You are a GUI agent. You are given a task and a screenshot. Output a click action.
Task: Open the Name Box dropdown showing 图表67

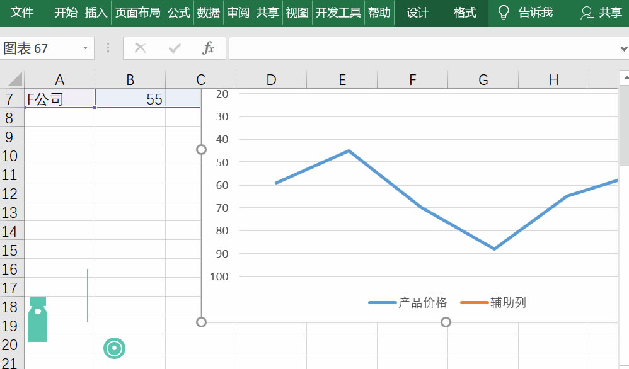86,48
